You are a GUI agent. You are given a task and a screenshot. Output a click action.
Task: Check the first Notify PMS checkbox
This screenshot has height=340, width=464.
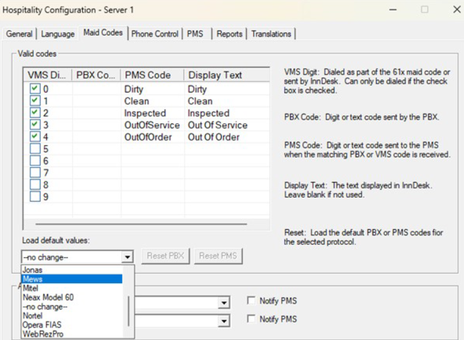252,301
